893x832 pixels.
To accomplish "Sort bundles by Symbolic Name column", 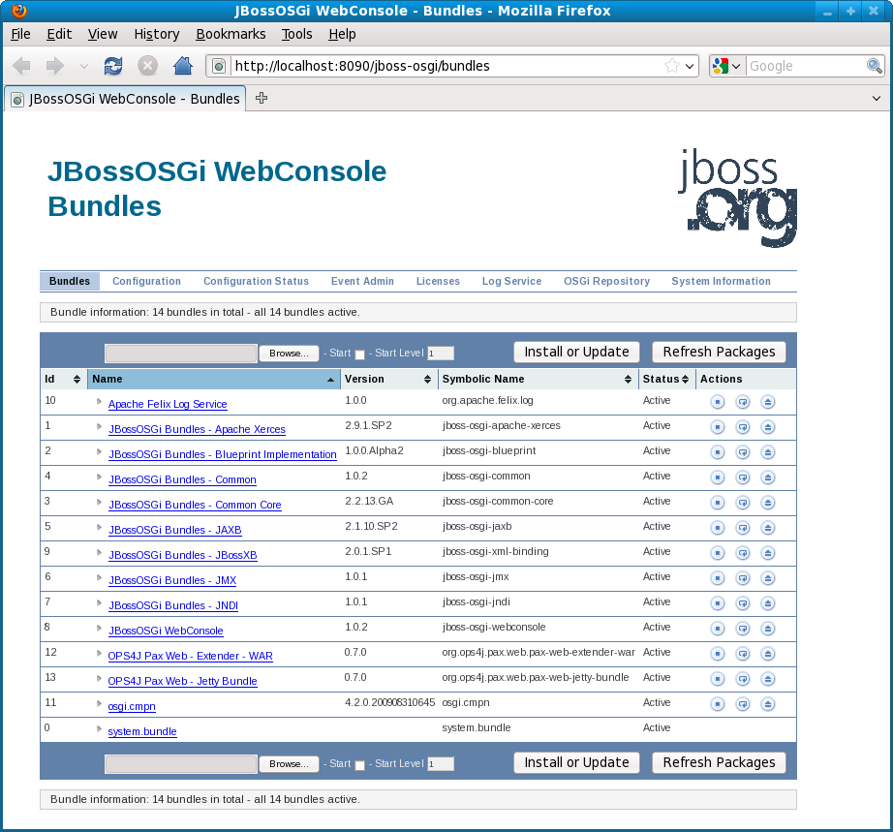I will (538, 380).
